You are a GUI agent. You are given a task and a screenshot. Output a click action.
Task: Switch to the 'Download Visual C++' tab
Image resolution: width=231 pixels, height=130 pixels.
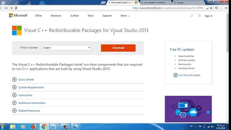pyautogui.click(x=122, y=3)
